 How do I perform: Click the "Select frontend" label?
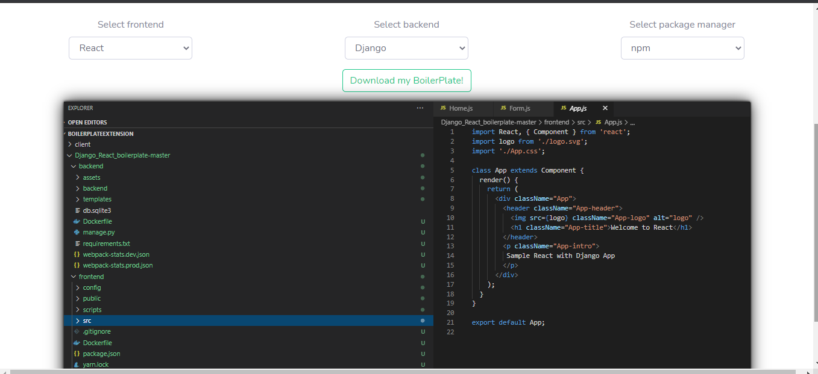click(x=131, y=25)
